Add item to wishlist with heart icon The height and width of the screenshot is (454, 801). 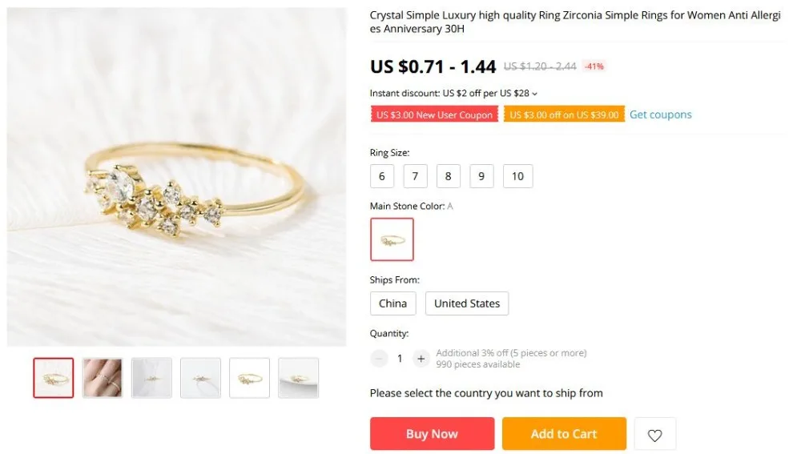[x=655, y=435]
